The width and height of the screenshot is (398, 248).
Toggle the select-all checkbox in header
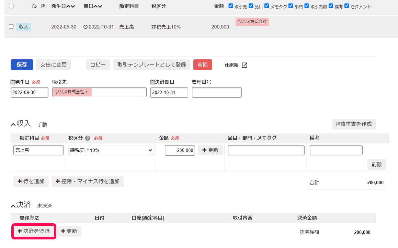click(11, 6)
